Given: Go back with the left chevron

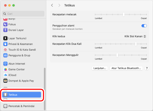Looking at the screenshot, I should [x=52, y=5].
